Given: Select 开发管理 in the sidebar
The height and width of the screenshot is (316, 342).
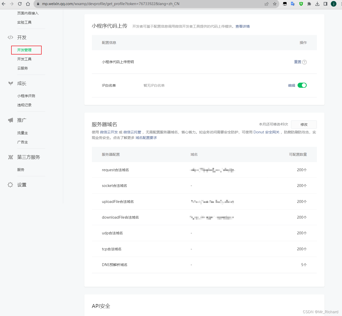Looking at the screenshot, I should pyautogui.click(x=24, y=50).
